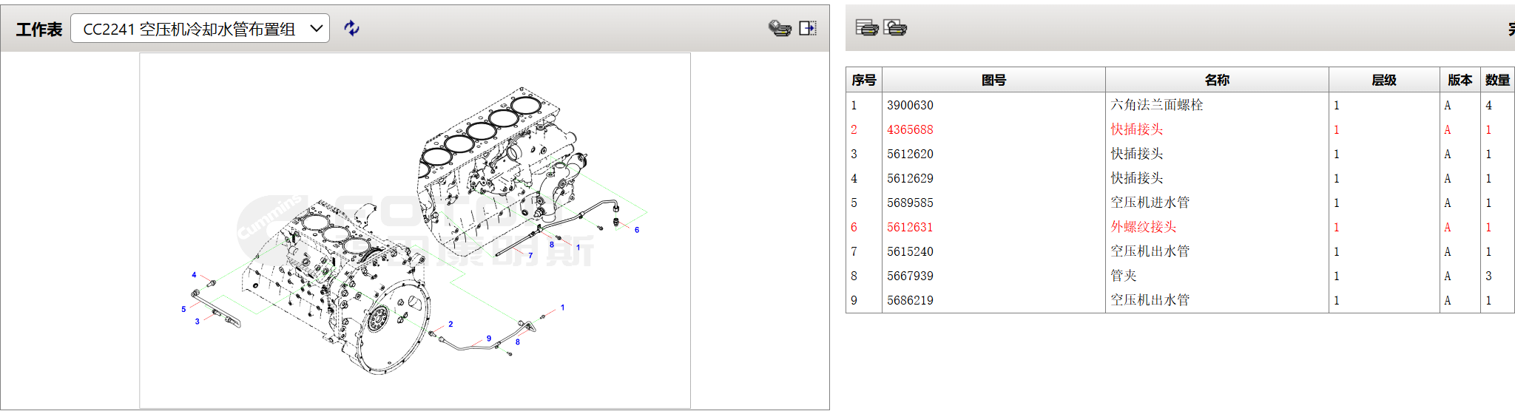Click 快插接头 in the 5612629 row

point(1137,178)
